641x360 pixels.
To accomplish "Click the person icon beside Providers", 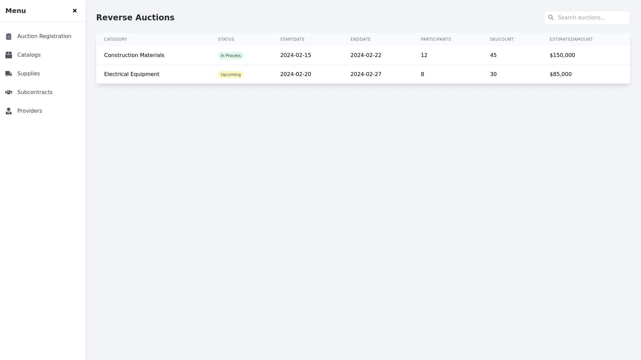I will pos(9,111).
